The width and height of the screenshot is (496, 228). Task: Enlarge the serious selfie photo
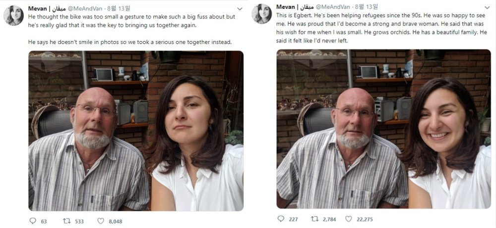[x=136, y=131]
